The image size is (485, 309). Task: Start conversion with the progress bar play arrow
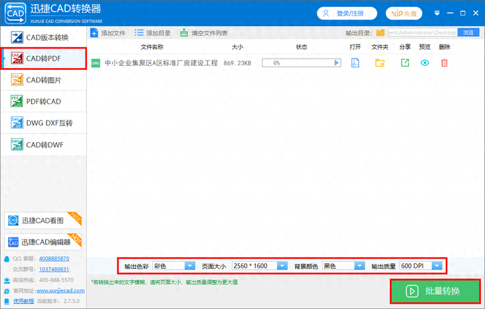pyautogui.click(x=337, y=63)
